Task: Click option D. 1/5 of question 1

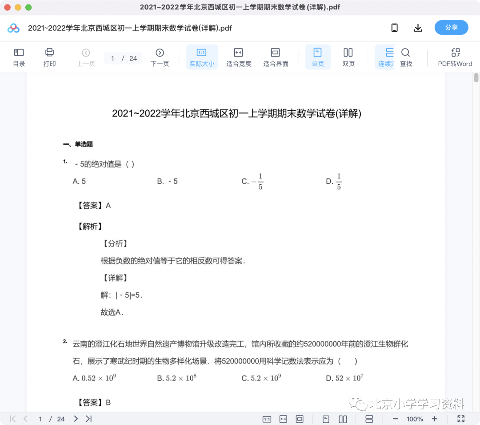Action: click(x=334, y=182)
